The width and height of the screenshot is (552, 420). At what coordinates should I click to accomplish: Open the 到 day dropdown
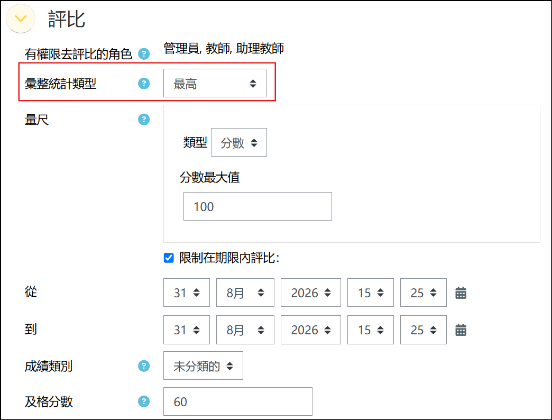point(187,330)
